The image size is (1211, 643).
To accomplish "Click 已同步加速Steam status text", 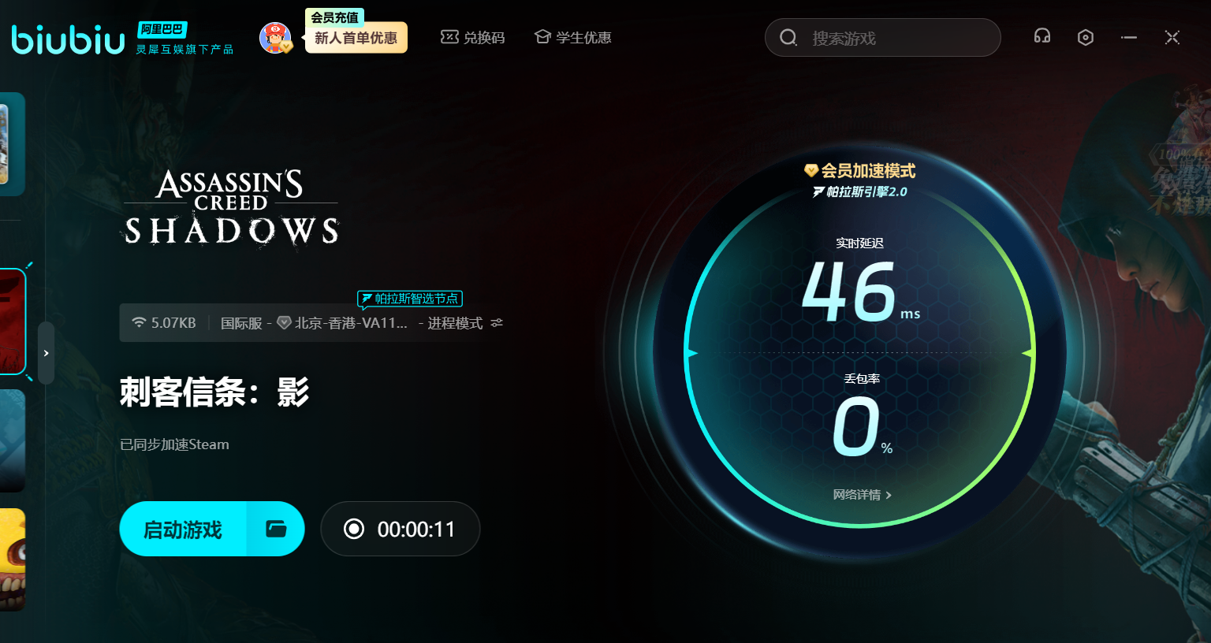I will point(174,444).
